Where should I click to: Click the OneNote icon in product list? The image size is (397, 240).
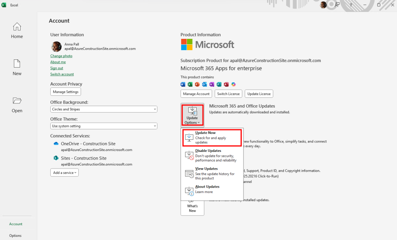(x=212, y=85)
